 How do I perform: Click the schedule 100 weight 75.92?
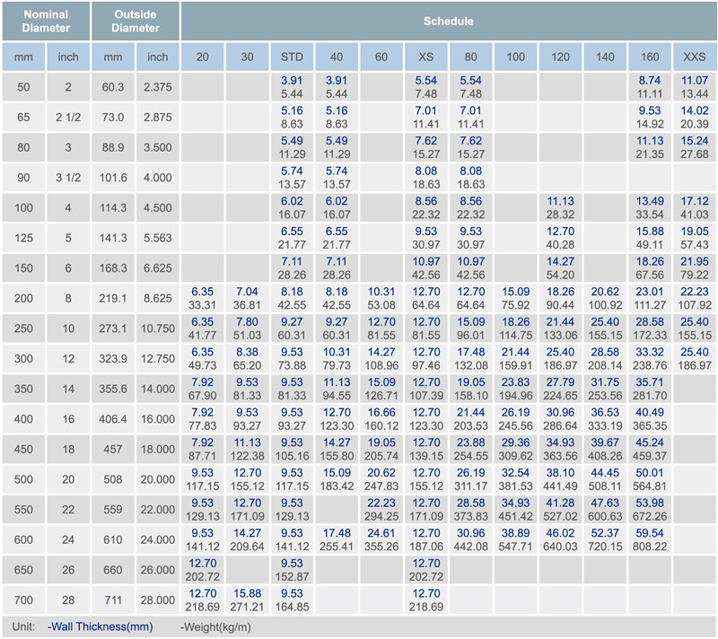515,305
